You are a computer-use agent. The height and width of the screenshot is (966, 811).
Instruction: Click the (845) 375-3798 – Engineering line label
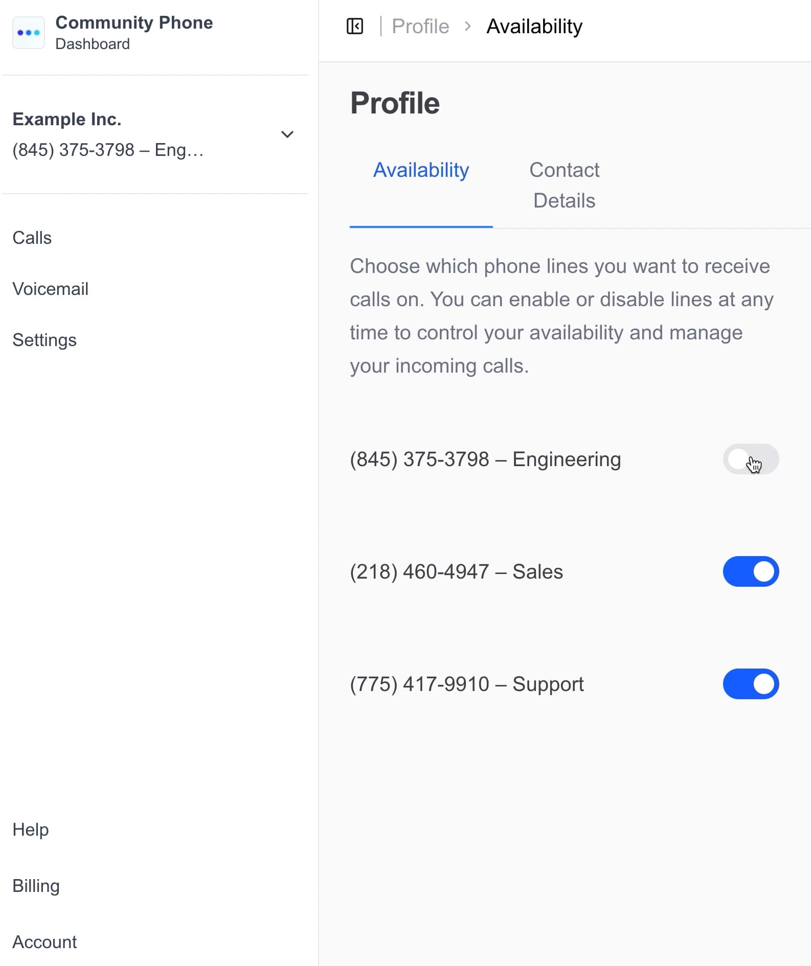click(x=485, y=459)
